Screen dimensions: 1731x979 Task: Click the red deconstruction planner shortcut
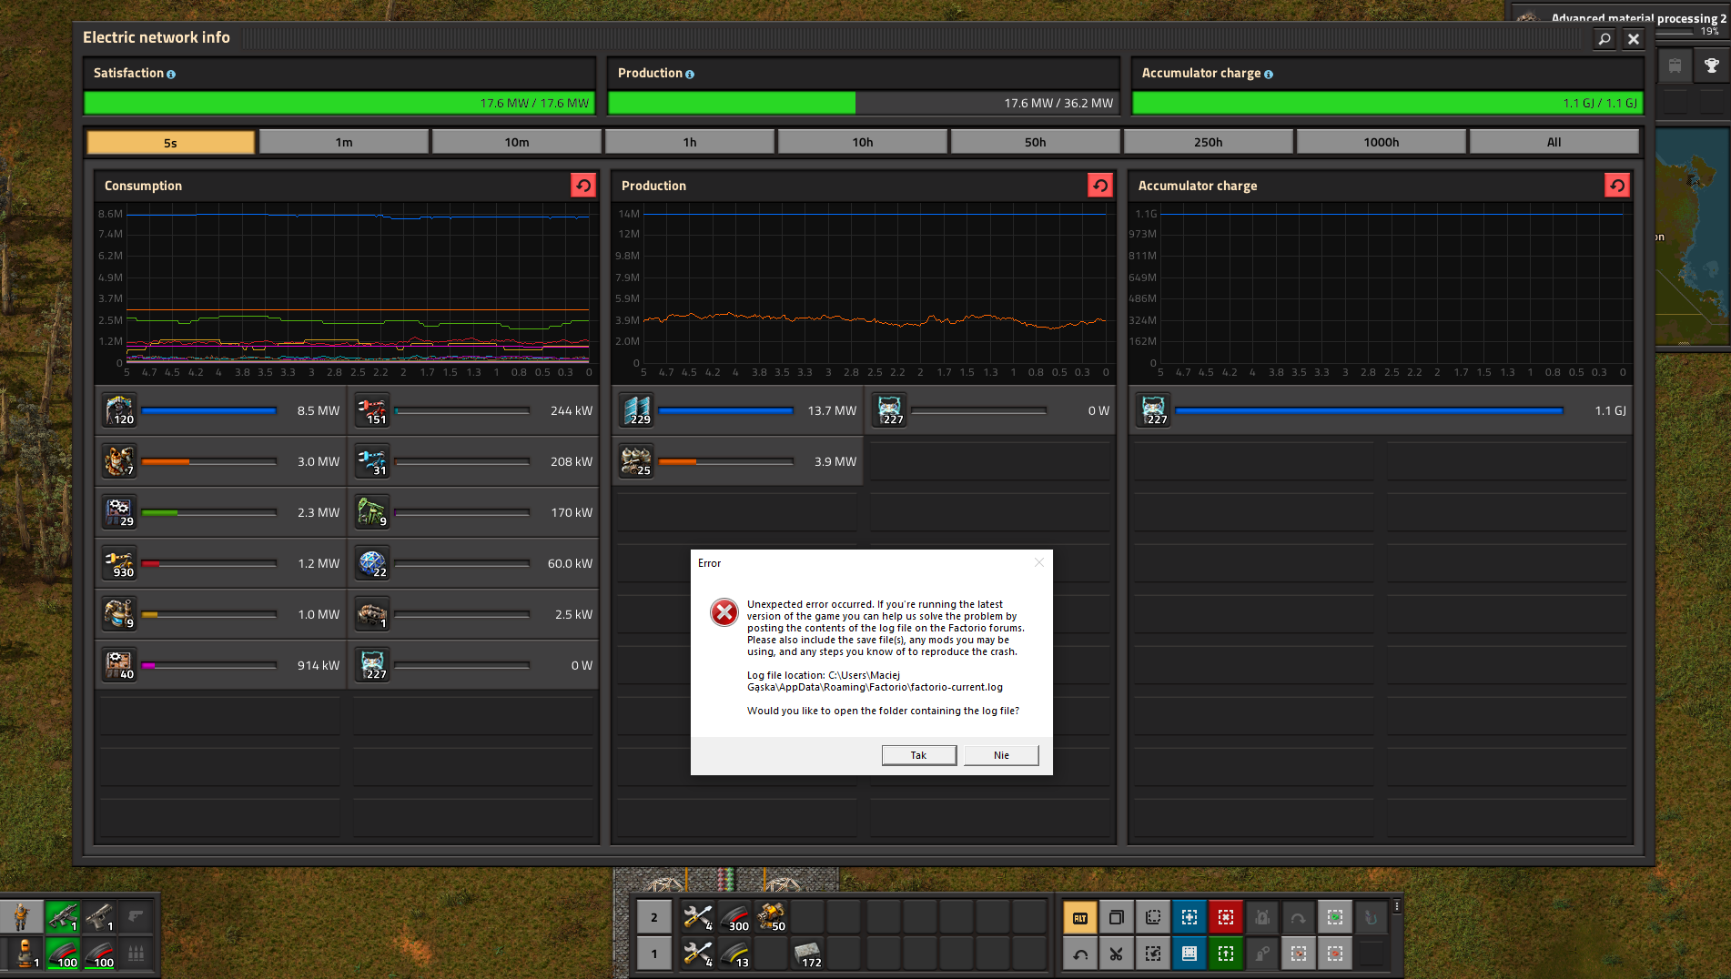click(1226, 917)
